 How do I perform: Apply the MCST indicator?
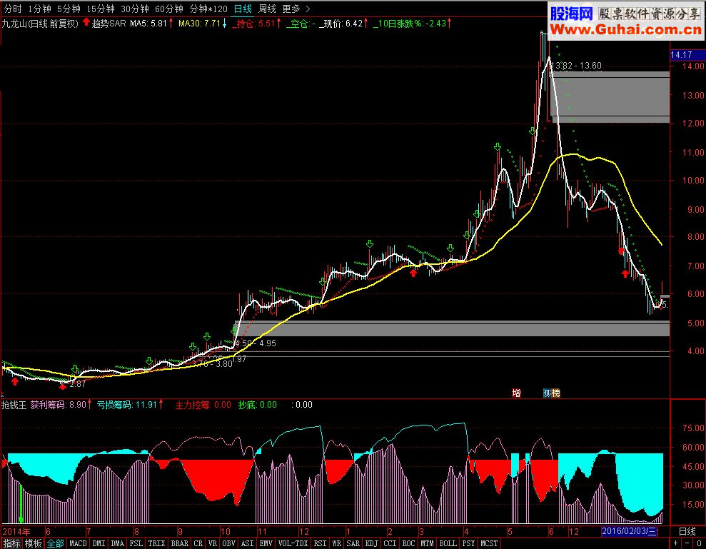[489, 543]
